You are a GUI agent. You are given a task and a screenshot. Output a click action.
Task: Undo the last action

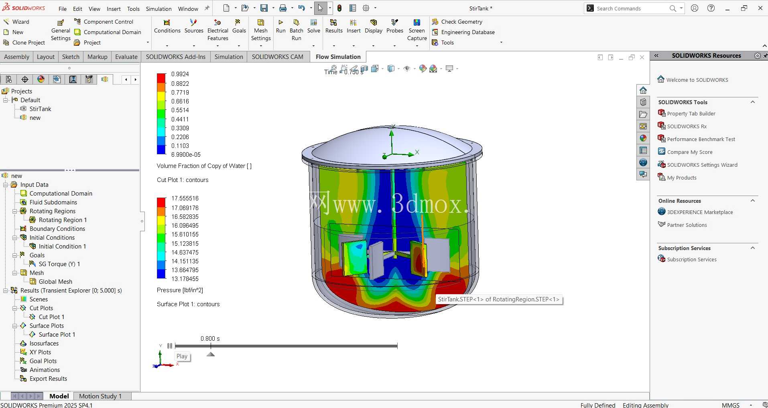pos(301,8)
